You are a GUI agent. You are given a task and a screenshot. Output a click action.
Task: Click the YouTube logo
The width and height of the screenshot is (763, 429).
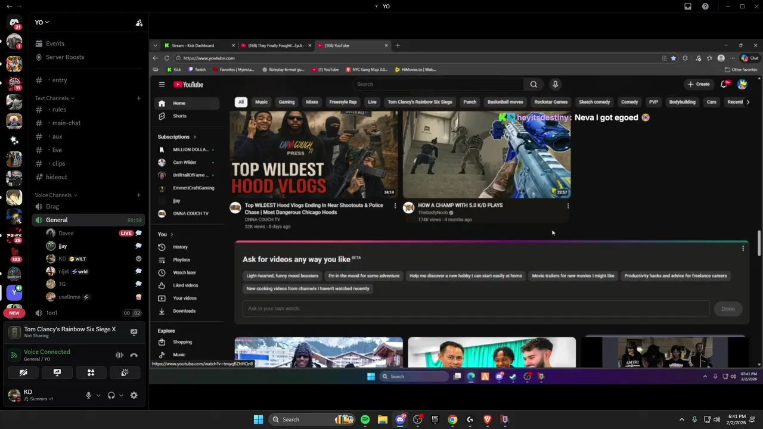point(188,85)
